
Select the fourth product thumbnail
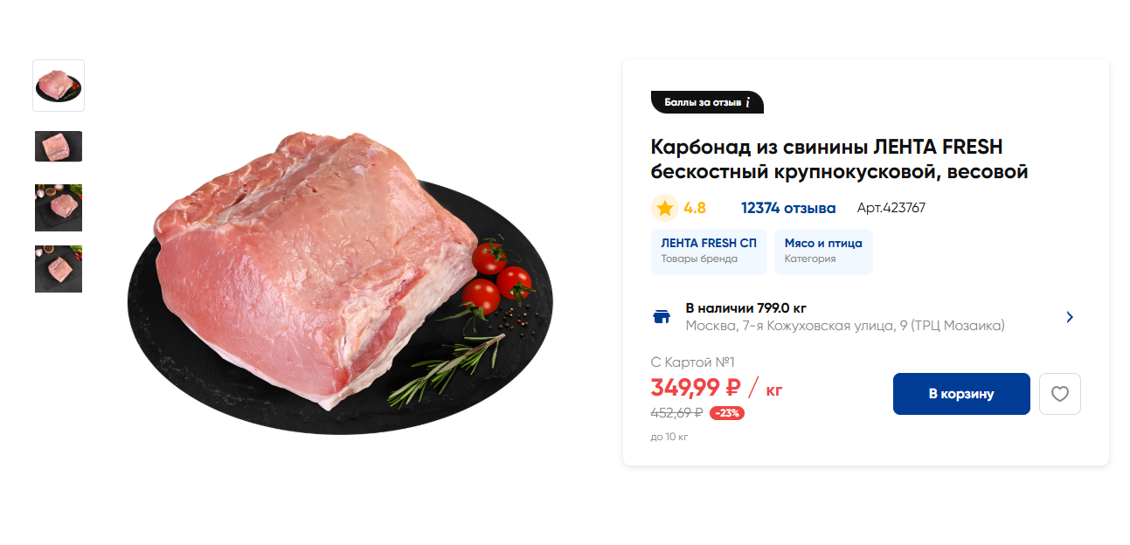[x=59, y=269]
